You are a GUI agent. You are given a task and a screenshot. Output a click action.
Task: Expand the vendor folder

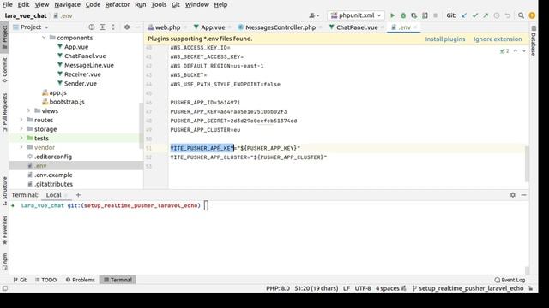(x=21, y=147)
